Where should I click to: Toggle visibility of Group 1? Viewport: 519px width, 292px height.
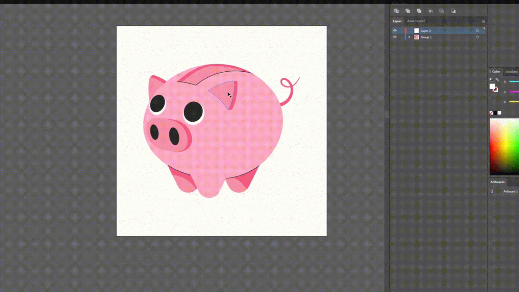click(x=395, y=37)
